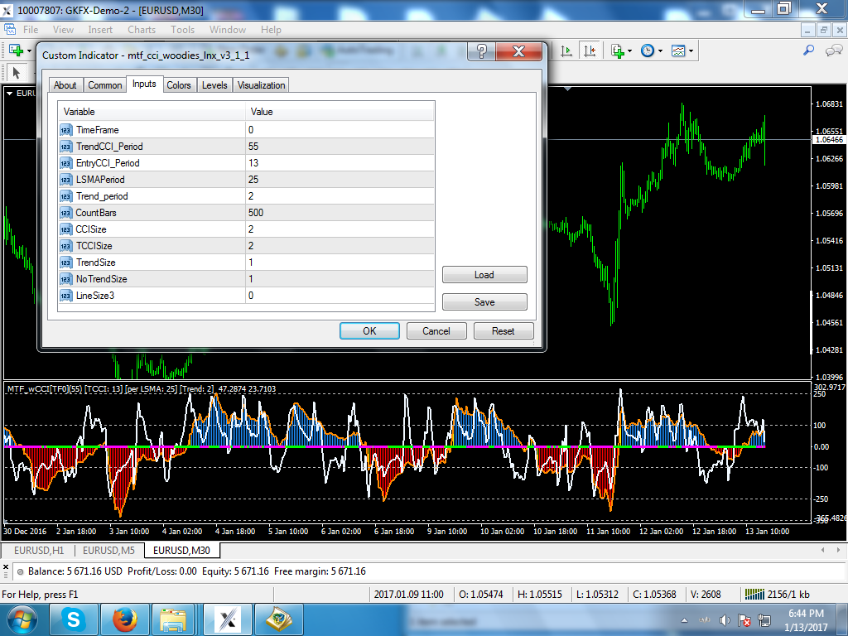The height and width of the screenshot is (636, 848).
Task: Click the CountBars value 500
Action: [340, 213]
